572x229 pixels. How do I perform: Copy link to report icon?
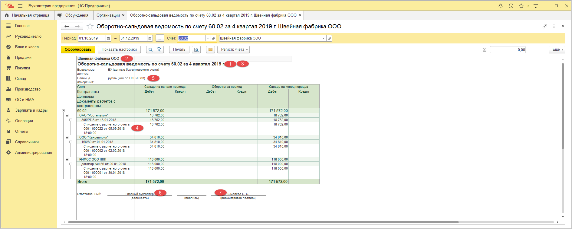(x=545, y=26)
